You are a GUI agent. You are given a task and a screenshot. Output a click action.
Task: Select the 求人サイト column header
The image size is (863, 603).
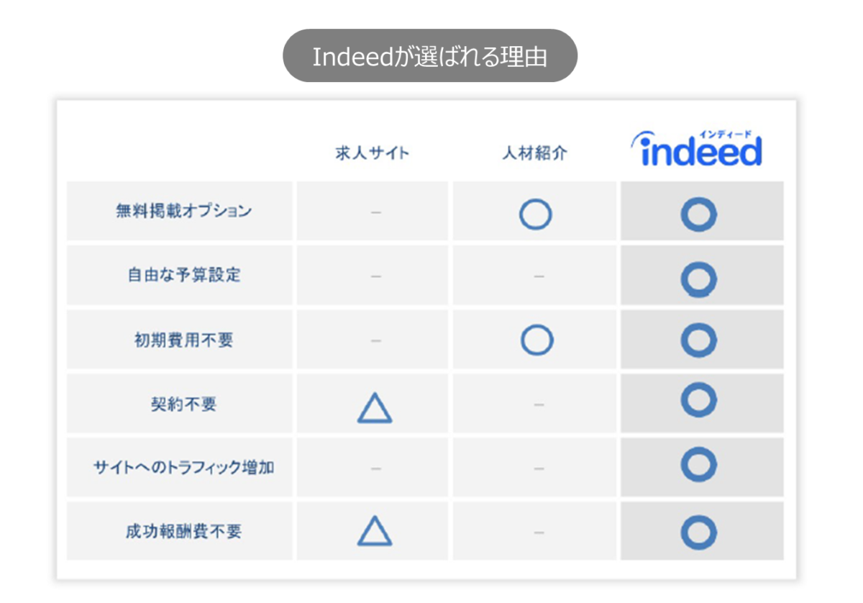coord(372,153)
